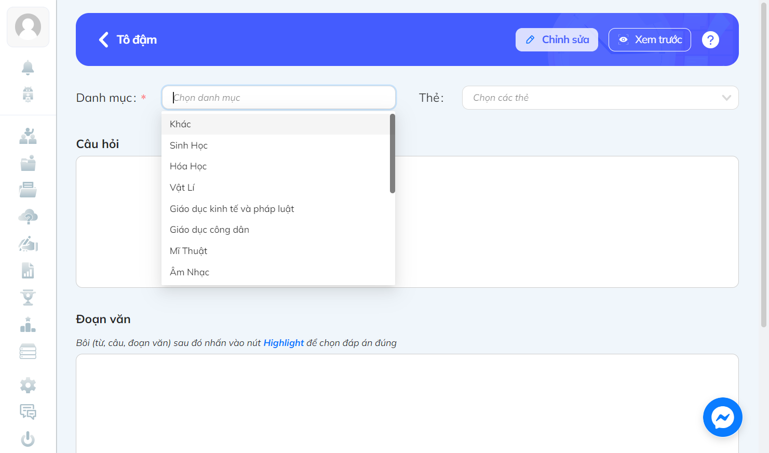The height and width of the screenshot is (453, 769).
Task: Click the category dropdown list scrollbar
Action: pyautogui.click(x=393, y=153)
